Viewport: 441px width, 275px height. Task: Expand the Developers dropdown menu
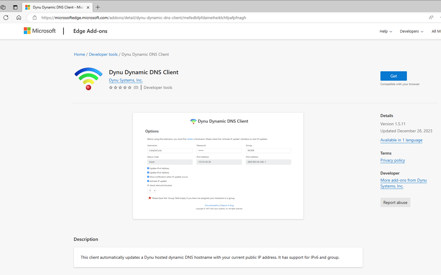[411, 31]
